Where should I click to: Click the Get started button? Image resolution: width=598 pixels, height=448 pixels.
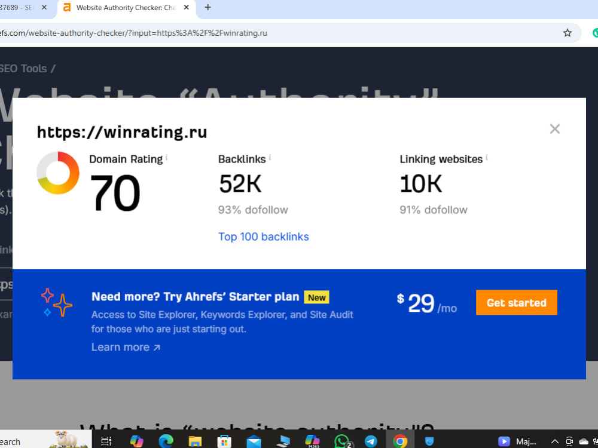point(517,302)
